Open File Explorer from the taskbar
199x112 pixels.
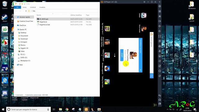tap(61, 109)
